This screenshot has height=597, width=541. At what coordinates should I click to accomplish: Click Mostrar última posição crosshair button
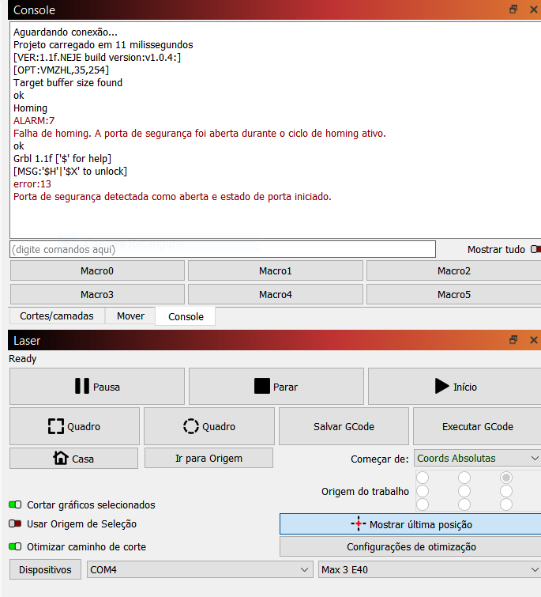409,524
